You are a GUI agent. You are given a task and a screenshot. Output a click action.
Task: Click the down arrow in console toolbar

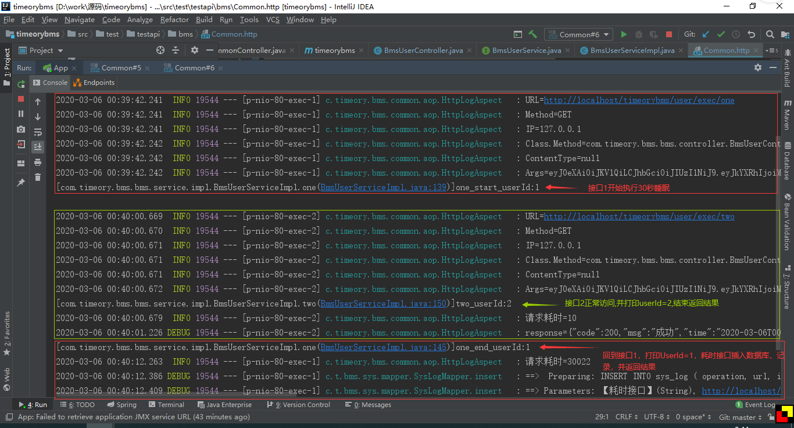tap(38, 116)
